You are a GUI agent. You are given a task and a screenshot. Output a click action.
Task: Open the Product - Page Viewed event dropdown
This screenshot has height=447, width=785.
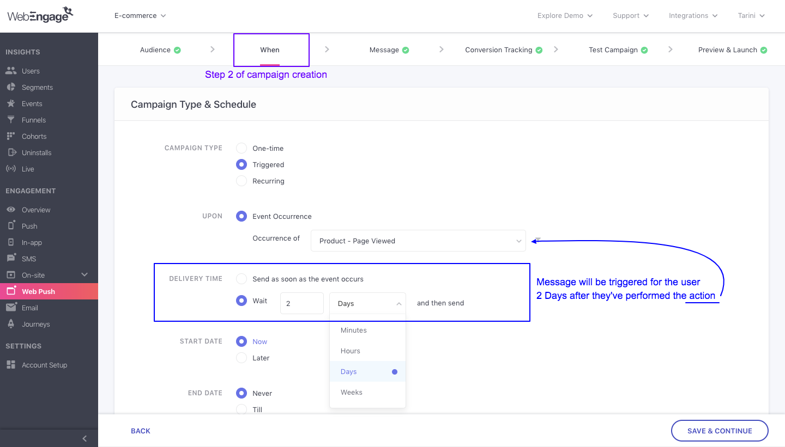tap(418, 241)
